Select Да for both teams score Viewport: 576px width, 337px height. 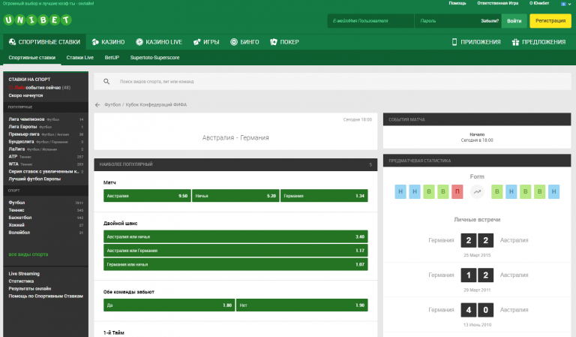[x=169, y=305]
